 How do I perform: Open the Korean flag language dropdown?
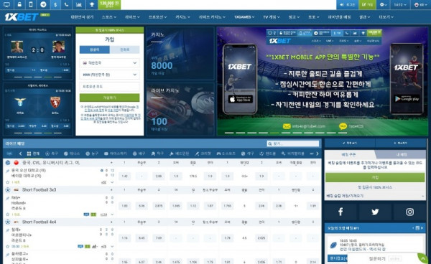pos(420,5)
